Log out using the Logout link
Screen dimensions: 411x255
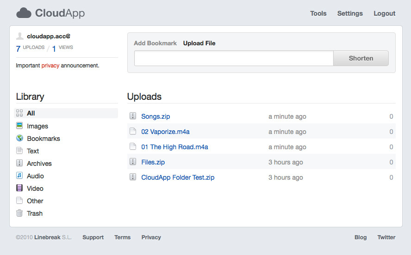coord(384,13)
